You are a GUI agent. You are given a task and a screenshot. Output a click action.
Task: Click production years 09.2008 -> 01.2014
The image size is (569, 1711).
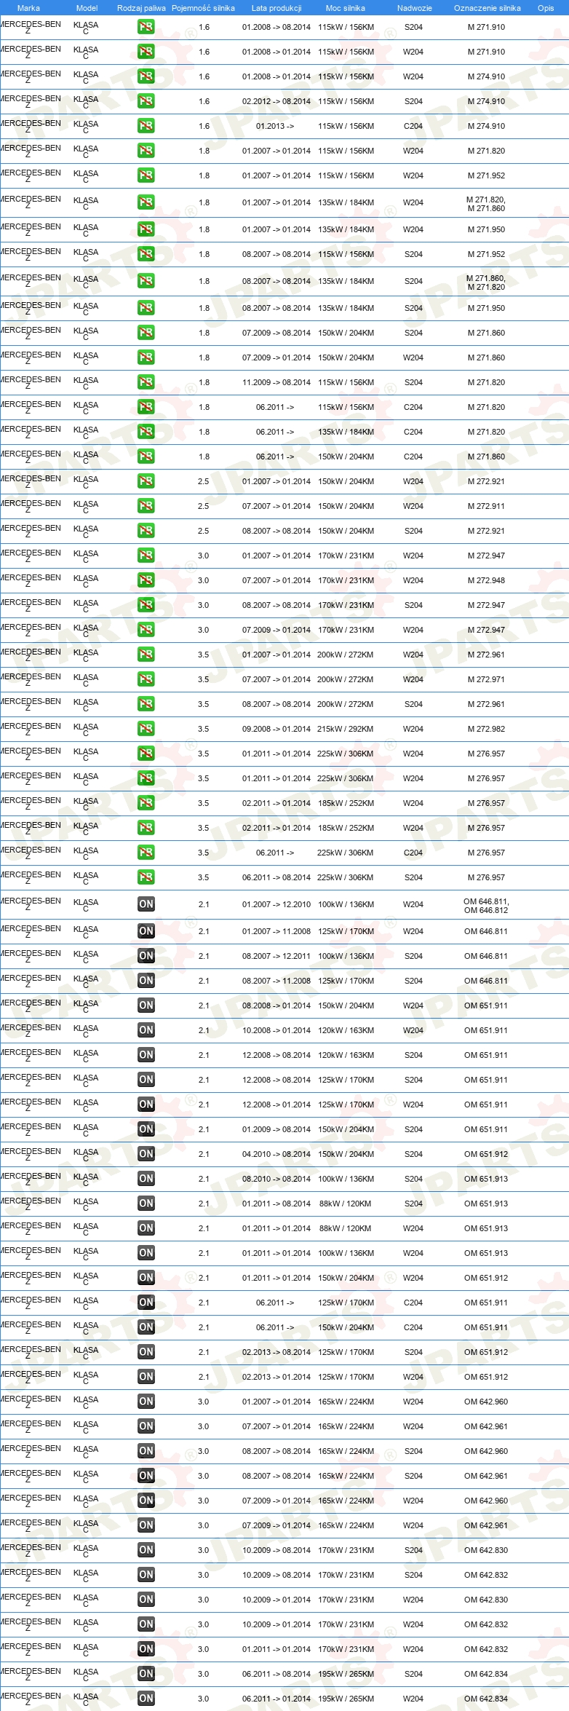click(x=276, y=729)
